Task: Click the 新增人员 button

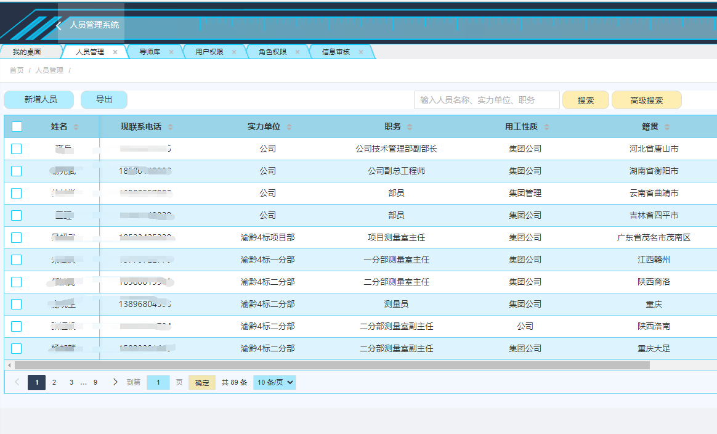Action: 41,100
